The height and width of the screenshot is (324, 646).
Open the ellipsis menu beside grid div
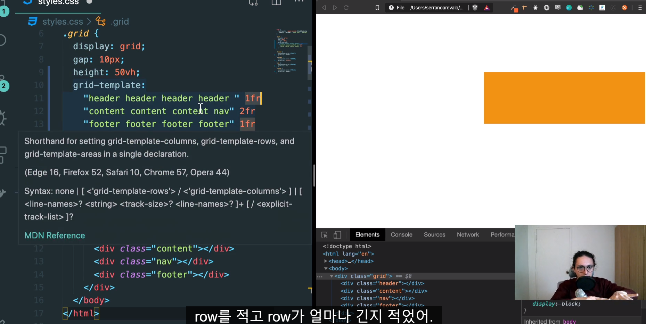(320, 277)
